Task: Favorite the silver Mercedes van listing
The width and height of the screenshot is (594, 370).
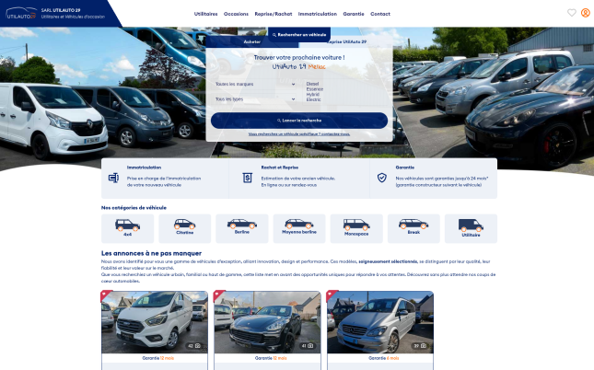Action: (x=332, y=295)
